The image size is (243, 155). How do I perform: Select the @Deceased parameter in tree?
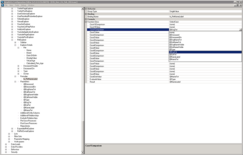coord(28,84)
